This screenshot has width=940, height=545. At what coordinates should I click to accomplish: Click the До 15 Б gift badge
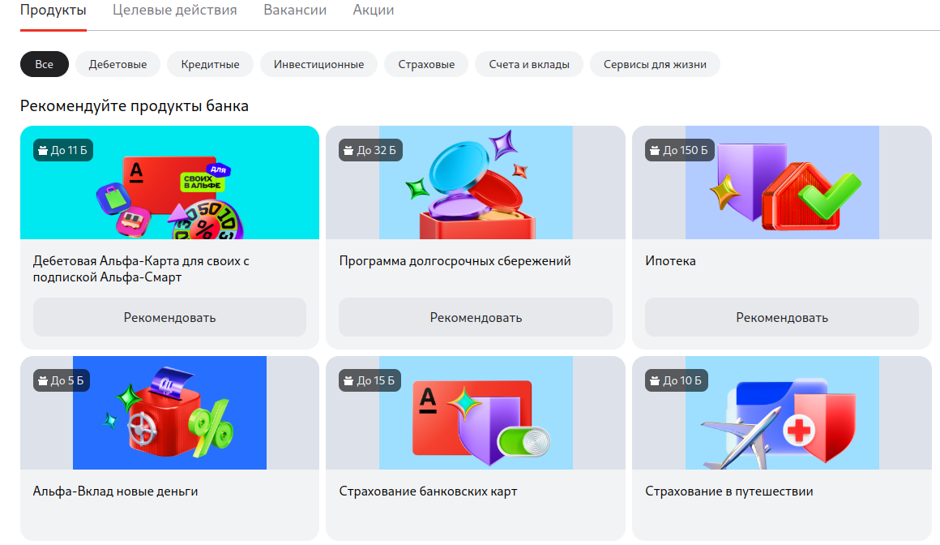[x=370, y=380]
